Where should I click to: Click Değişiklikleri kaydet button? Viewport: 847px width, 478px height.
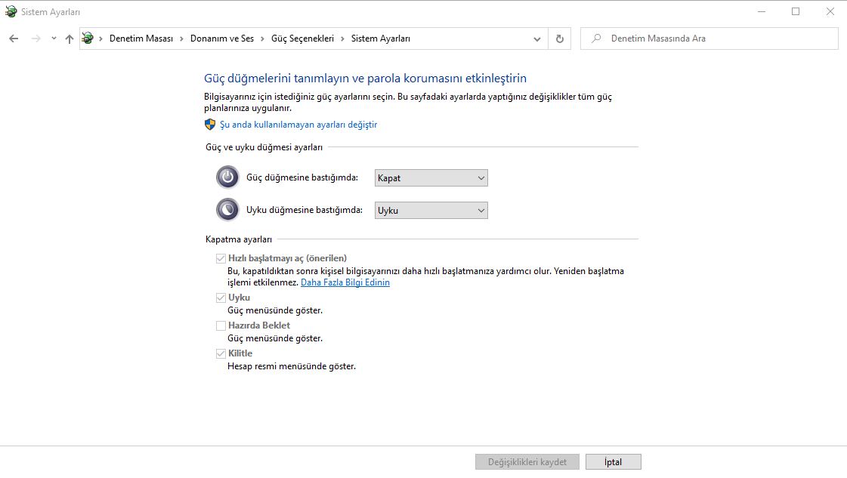pyautogui.click(x=527, y=462)
